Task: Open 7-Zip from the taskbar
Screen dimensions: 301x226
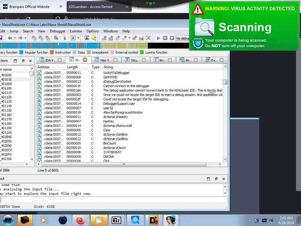Action: 116,220
